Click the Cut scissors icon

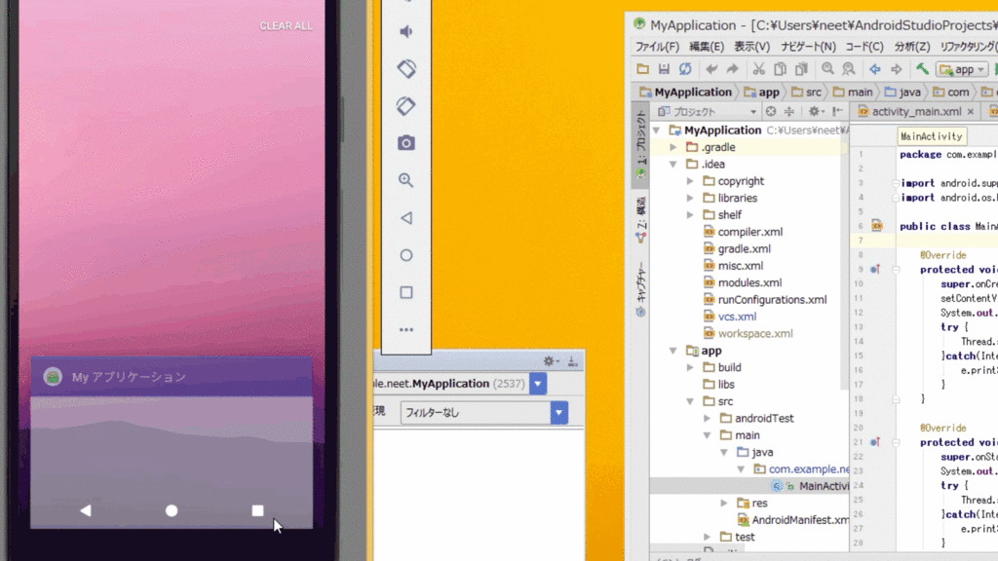click(x=758, y=69)
